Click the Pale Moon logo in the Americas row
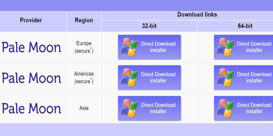273x136 pixels. (x=31, y=78)
